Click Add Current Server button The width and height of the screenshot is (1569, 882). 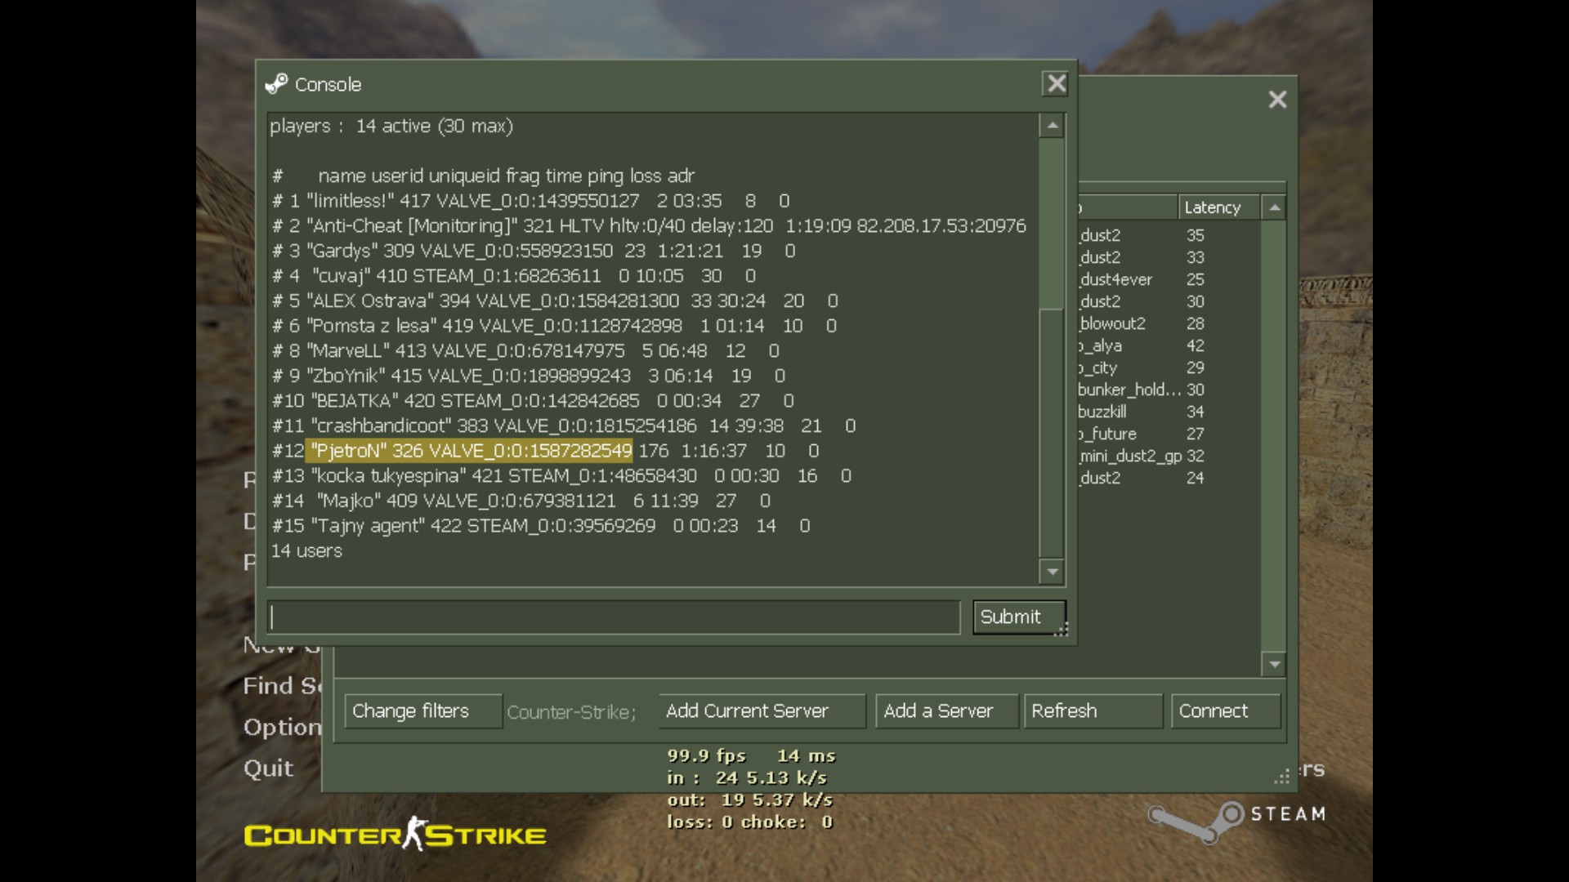pyautogui.click(x=762, y=711)
